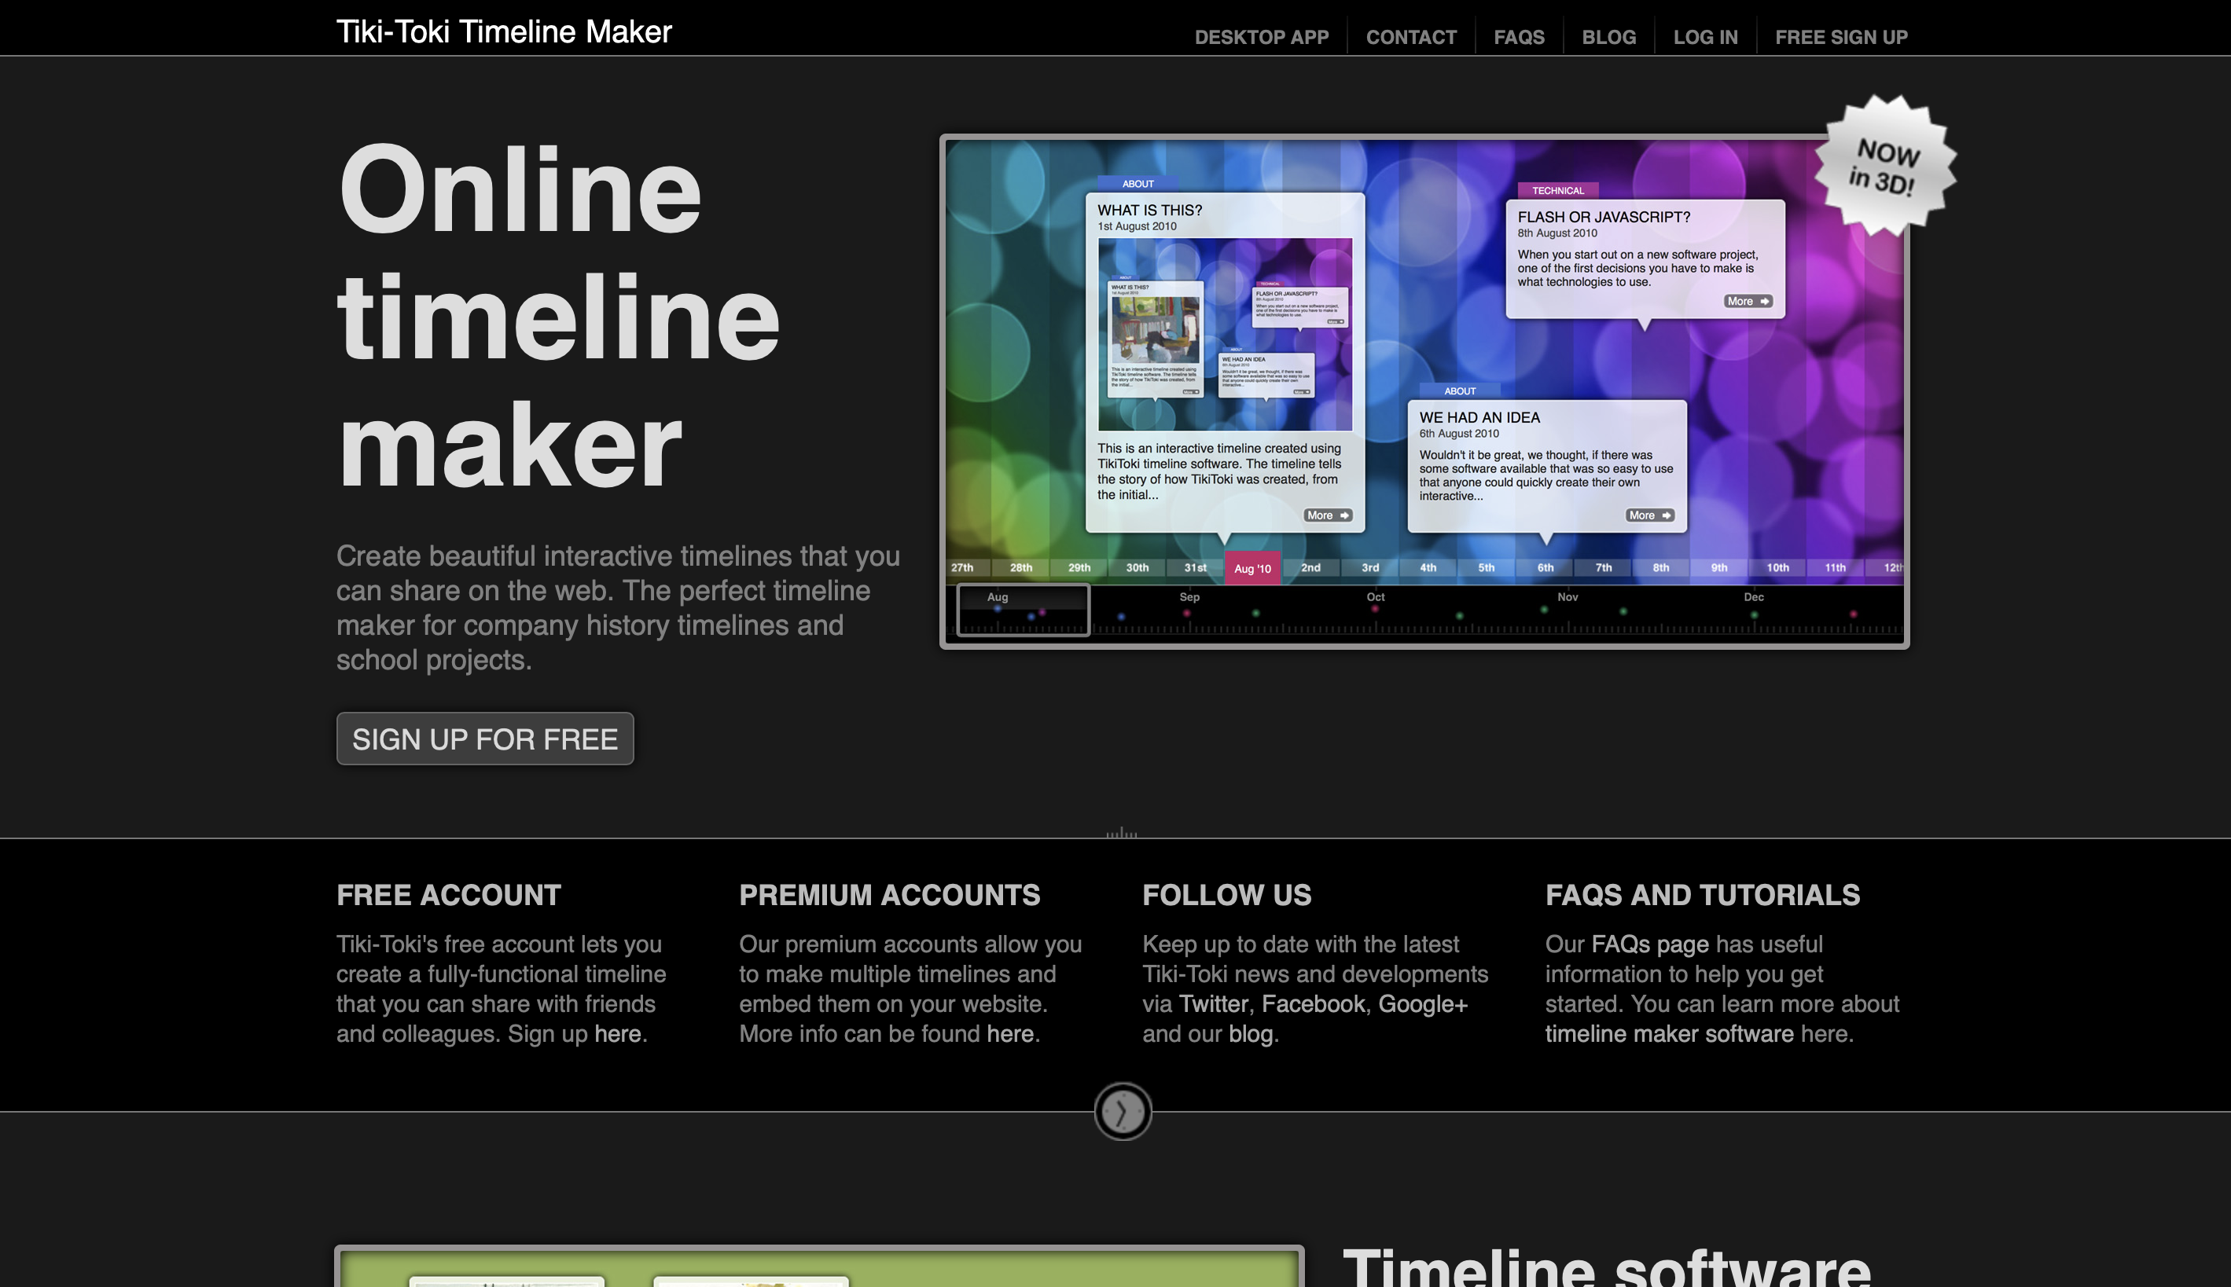Click the Tiki-Toki Timeline Maker site title

pos(503,31)
